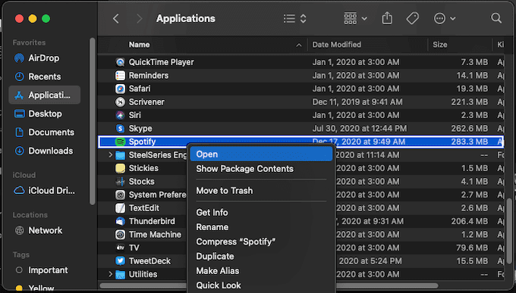Click the TextEdit app icon
The height and width of the screenshot is (293, 516).
(x=120, y=208)
